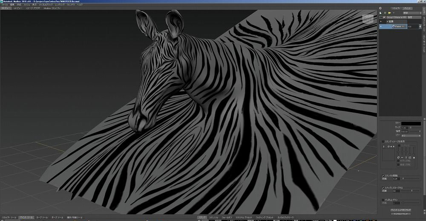Open the ヘルプ menu
426x221 pixels.
click(x=80, y=5)
